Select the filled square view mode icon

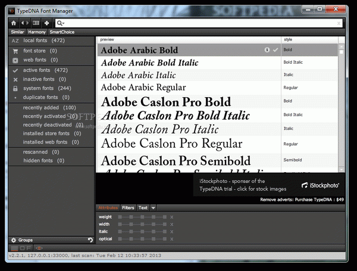pyautogui.click(x=14, y=248)
